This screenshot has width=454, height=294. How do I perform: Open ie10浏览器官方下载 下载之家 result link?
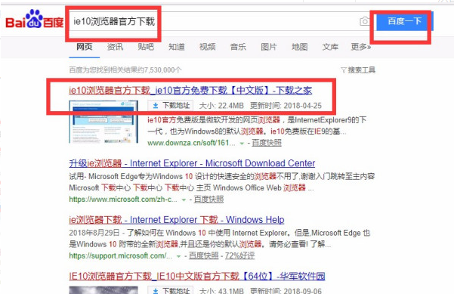coord(190,91)
